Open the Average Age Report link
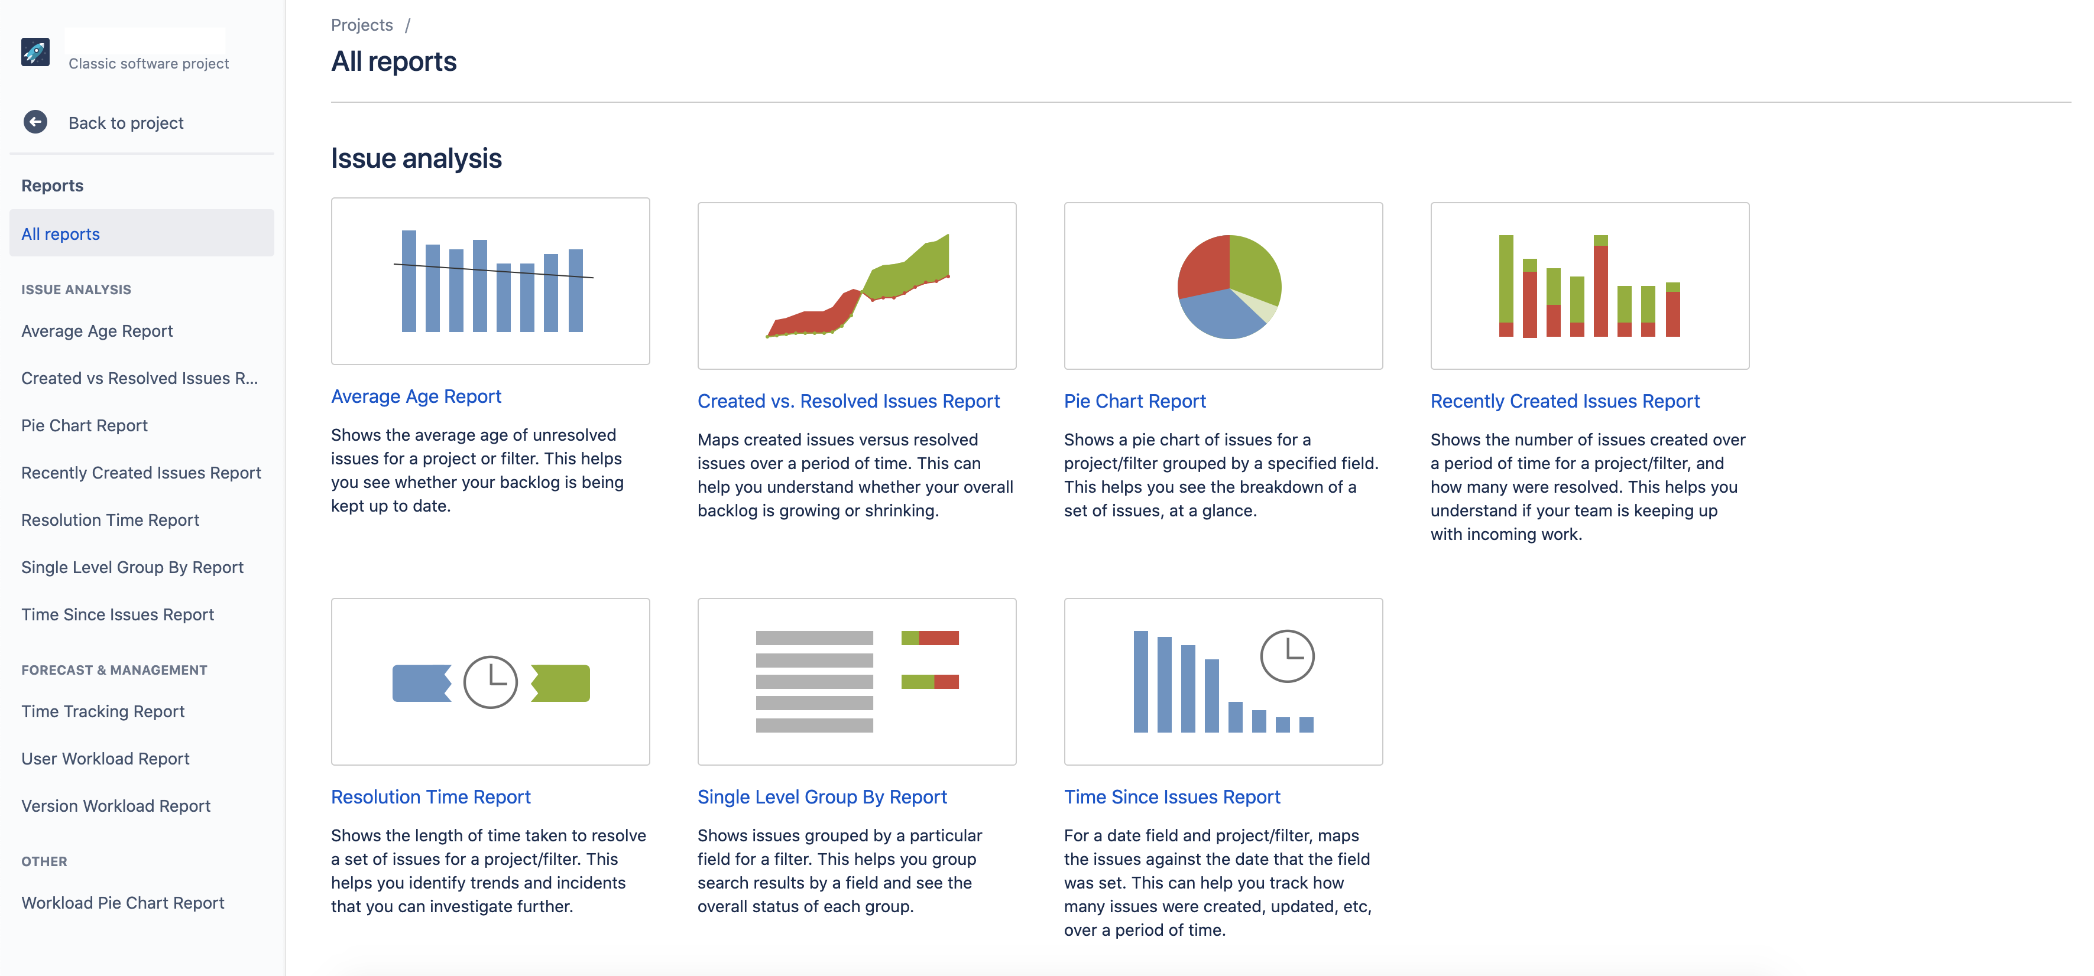Viewport: 2094px width, 976px height. 416,396
